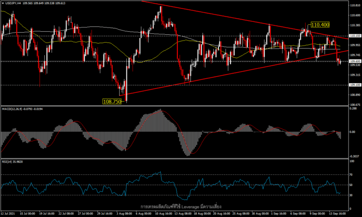Click the 109.745 value on the price axis
Screen dimensions: 362x217
[x=355, y=55]
